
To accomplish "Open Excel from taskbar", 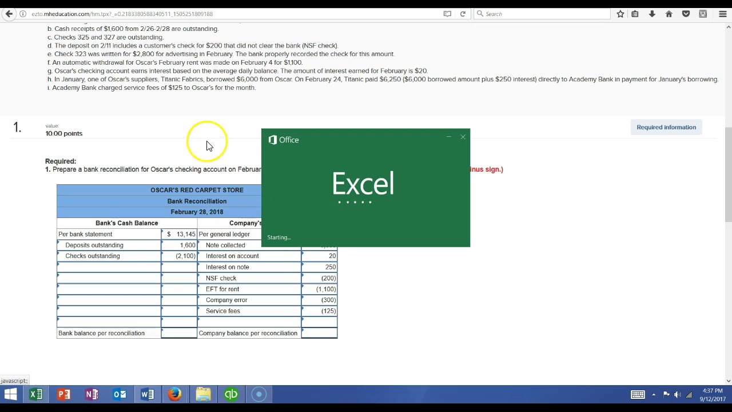I will [x=36, y=394].
